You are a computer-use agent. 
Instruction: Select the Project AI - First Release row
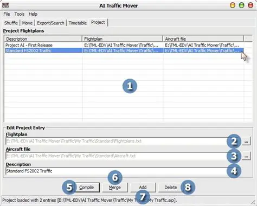coord(124,45)
